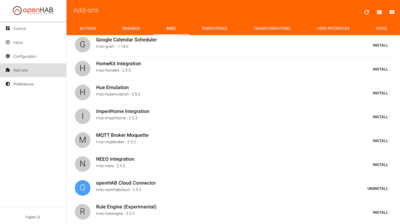Image resolution: width=400 pixels, height=224 pixels.
Task: Click the R avatar for Rule Engine
Action: tap(82, 212)
